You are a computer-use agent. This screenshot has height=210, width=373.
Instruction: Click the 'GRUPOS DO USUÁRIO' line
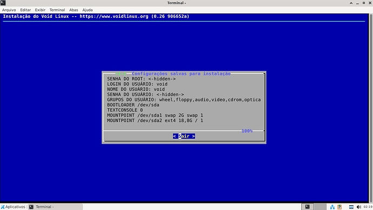pyautogui.click(x=184, y=100)
